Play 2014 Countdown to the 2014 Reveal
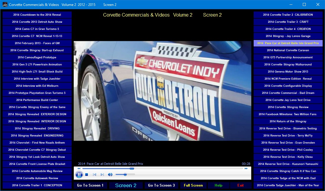Viewport: 325px width, 191px height. click(x=37, y=15)
